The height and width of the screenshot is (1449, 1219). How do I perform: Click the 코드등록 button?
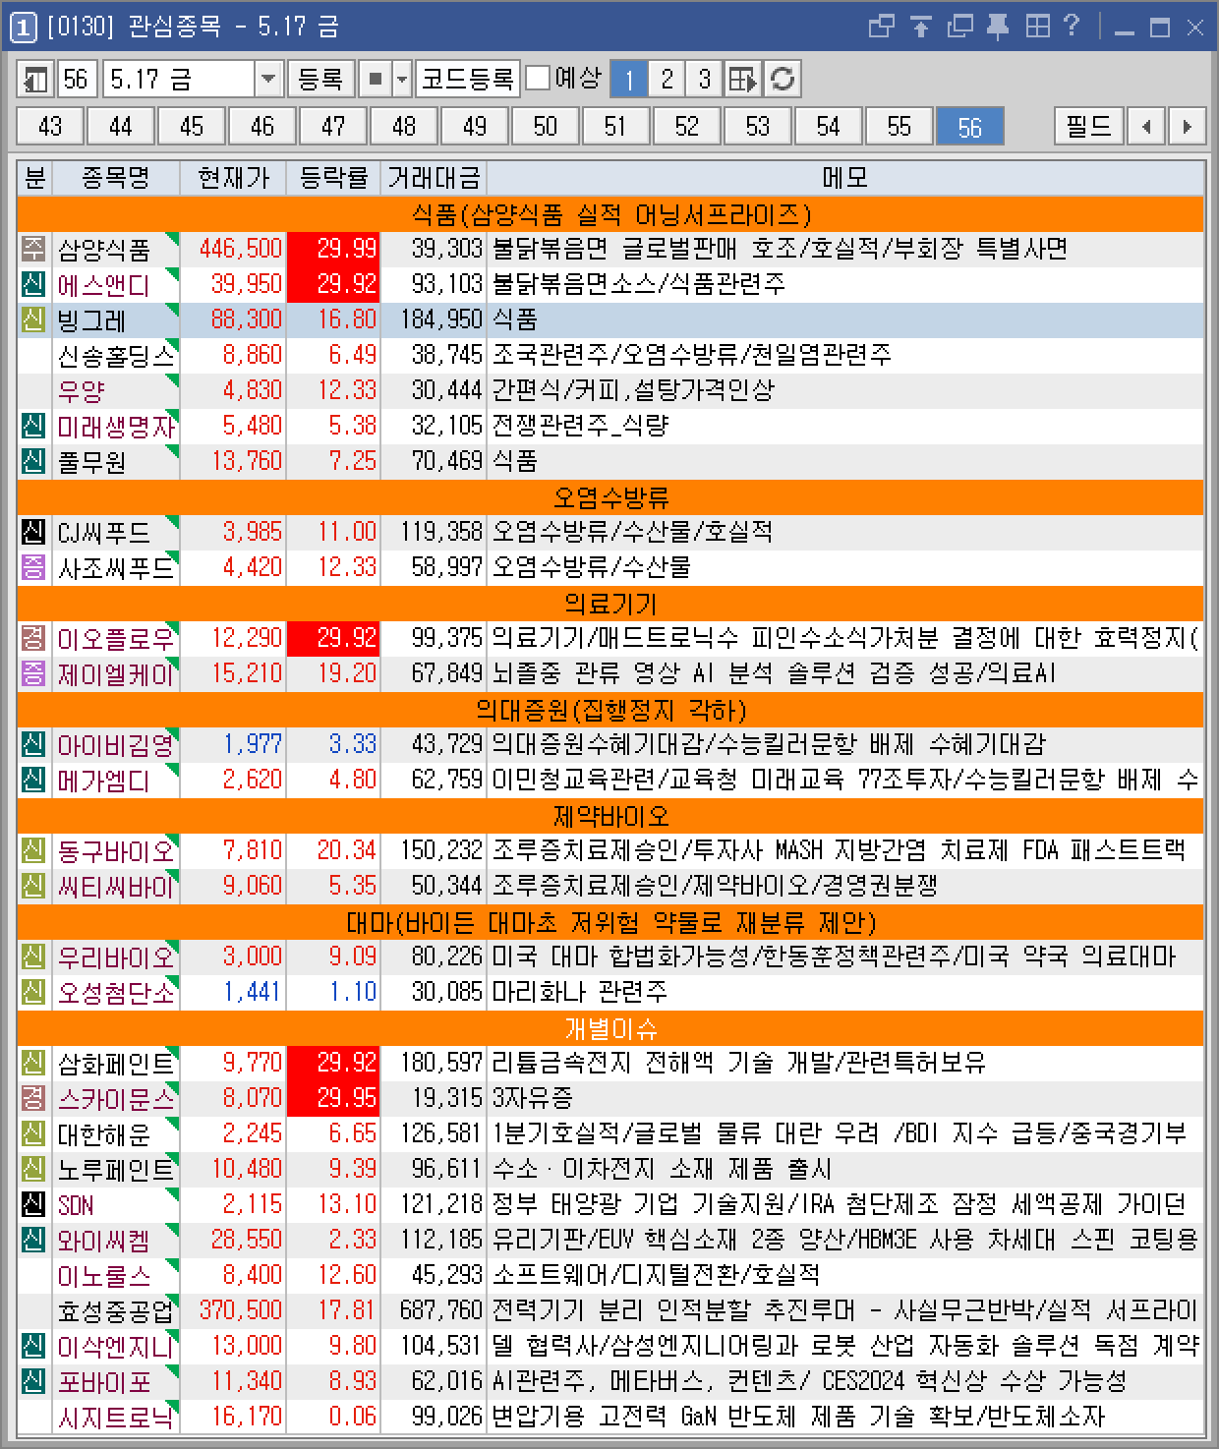[x=468, y=79]
